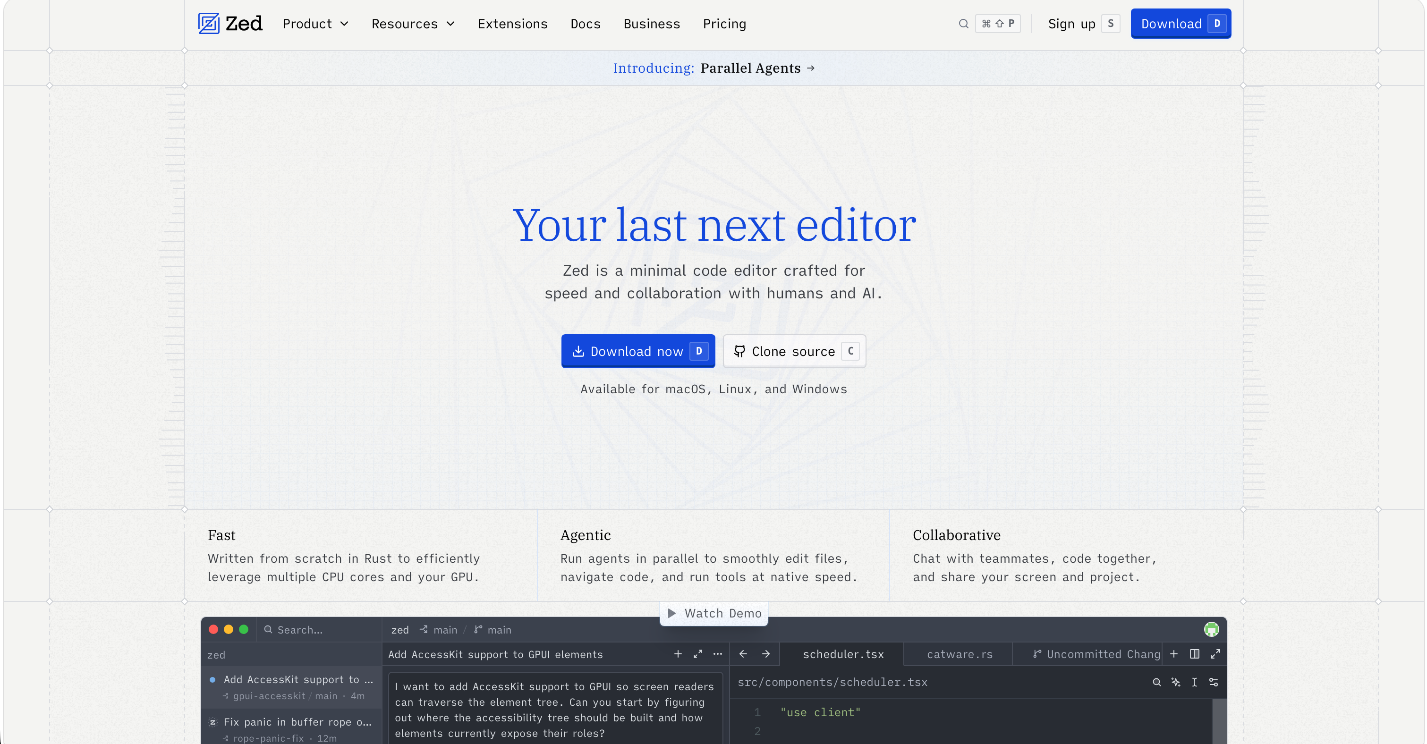Switch to the catware.rs tab

click(959, 654)
